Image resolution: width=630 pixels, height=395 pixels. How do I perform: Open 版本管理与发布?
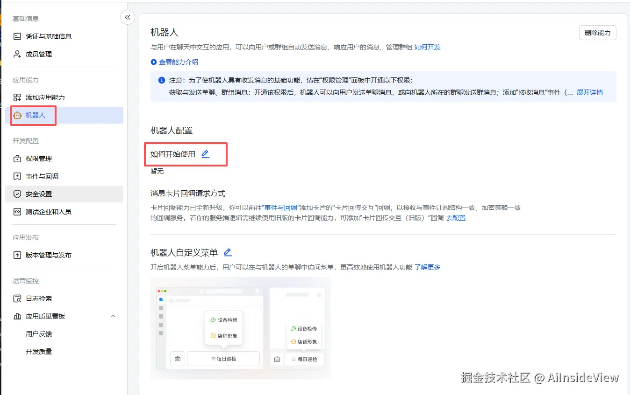click(64, 255)
